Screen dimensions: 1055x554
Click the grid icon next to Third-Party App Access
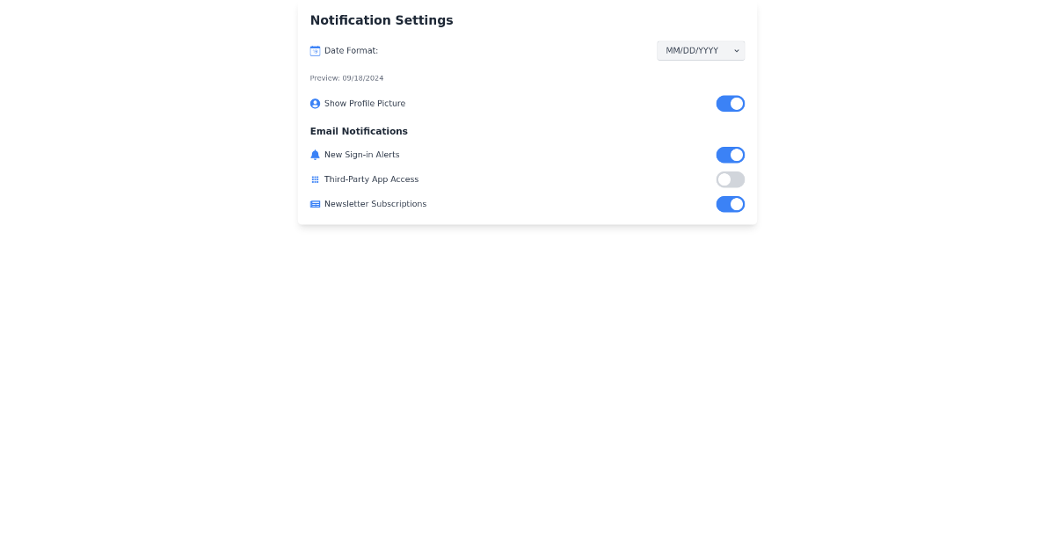(315, 179)
